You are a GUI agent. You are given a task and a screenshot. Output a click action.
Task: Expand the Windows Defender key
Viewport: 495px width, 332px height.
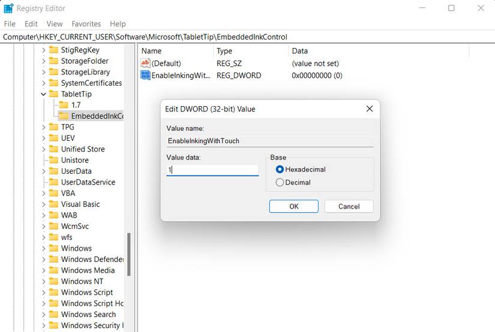[x=44, y=259]
